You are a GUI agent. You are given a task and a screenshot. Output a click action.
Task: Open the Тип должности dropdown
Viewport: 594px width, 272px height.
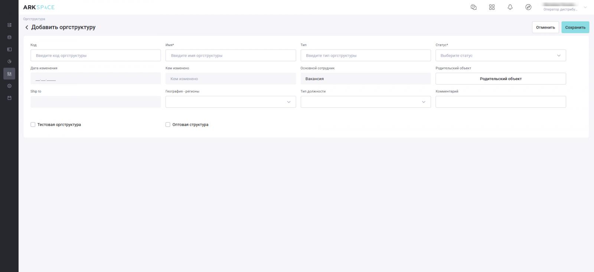[x=366, y=102]
